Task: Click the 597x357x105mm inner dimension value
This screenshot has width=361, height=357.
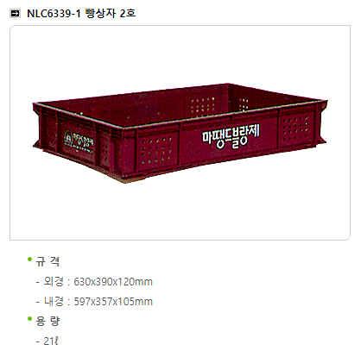Action: click(x=113, y=302)
